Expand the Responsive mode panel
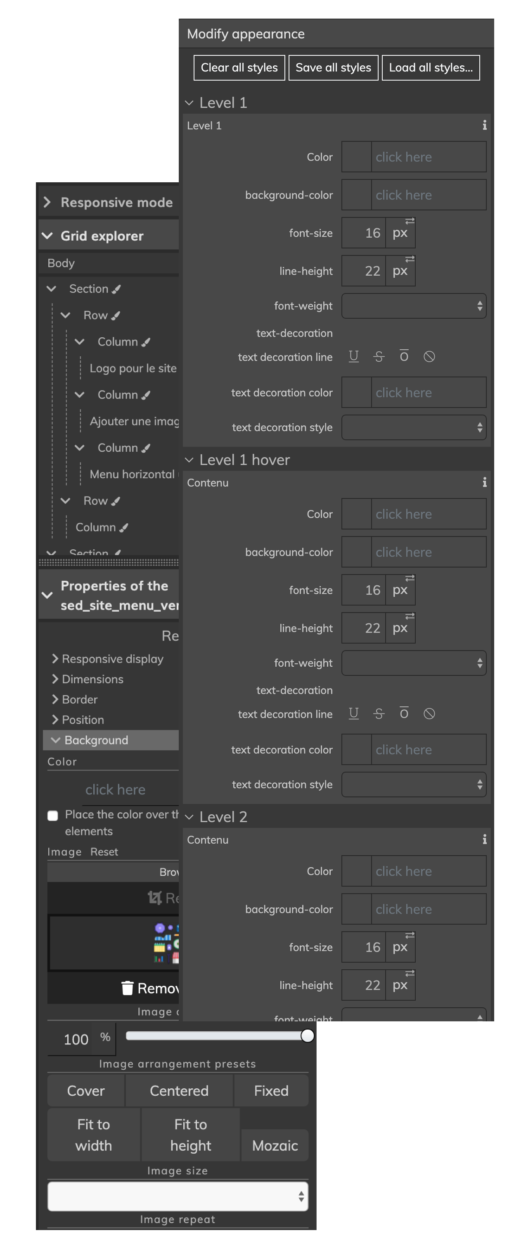Image resolution: width=514 pixels, height=1240 pixels. [x=47, y=202]
